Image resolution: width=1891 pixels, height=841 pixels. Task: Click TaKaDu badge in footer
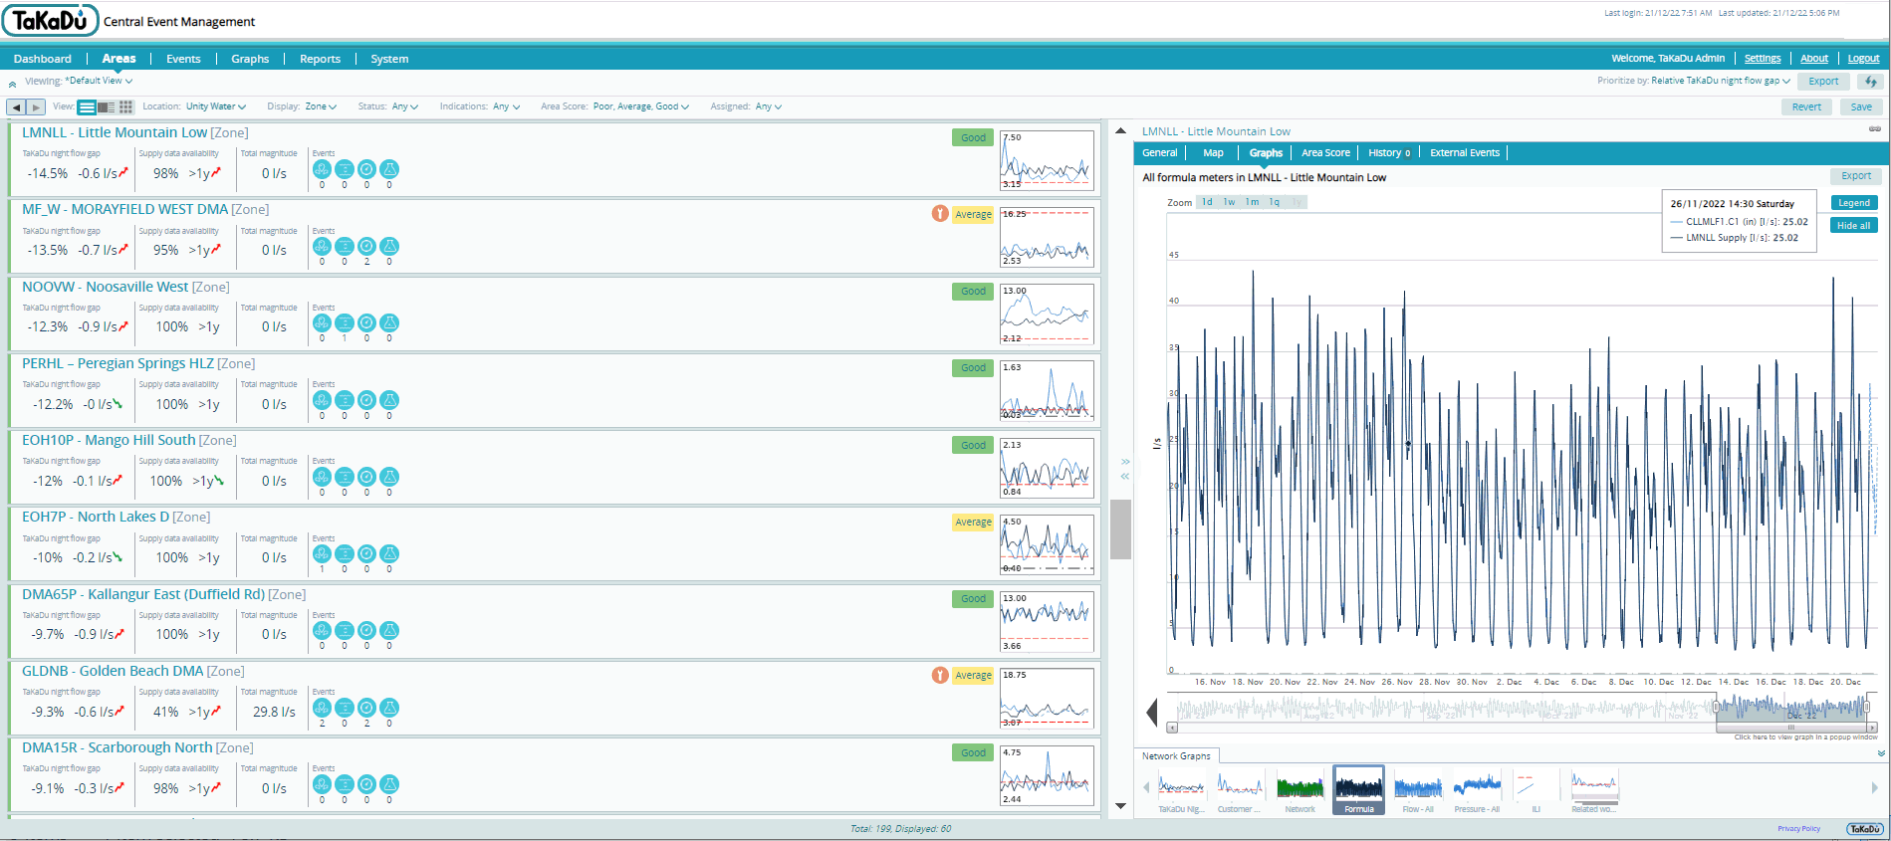point(1865,829)
